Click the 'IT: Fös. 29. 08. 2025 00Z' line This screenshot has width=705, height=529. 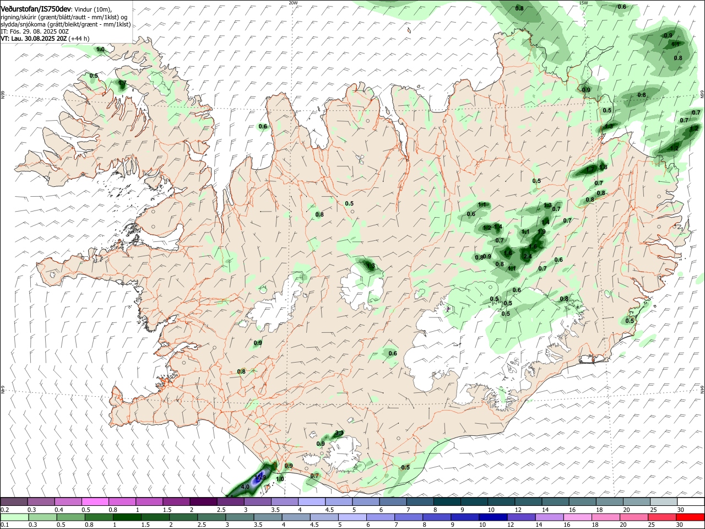35,31
